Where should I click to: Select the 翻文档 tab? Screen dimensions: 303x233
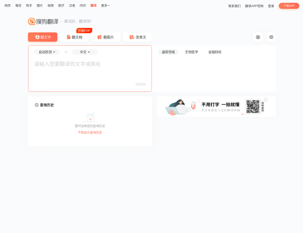point(74,37)
